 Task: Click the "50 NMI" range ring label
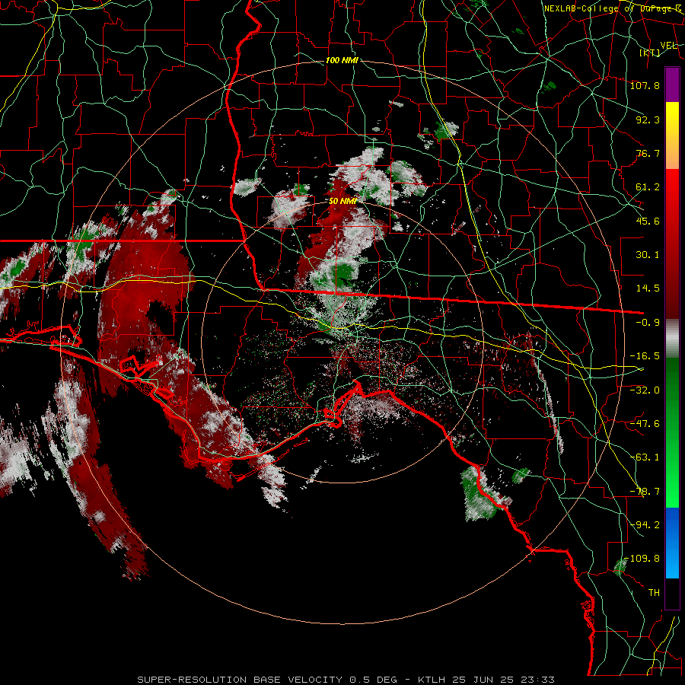[x=343, y=201]
